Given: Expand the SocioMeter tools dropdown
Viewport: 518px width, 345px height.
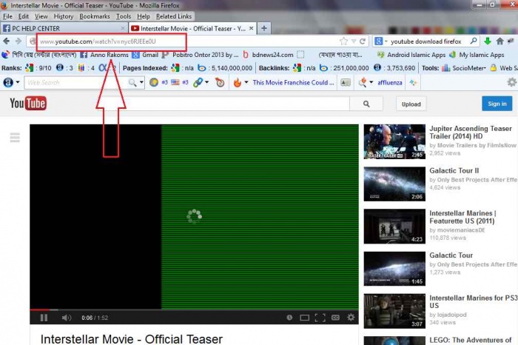Looking at the screenshot, I should click(x=484, y=68).
